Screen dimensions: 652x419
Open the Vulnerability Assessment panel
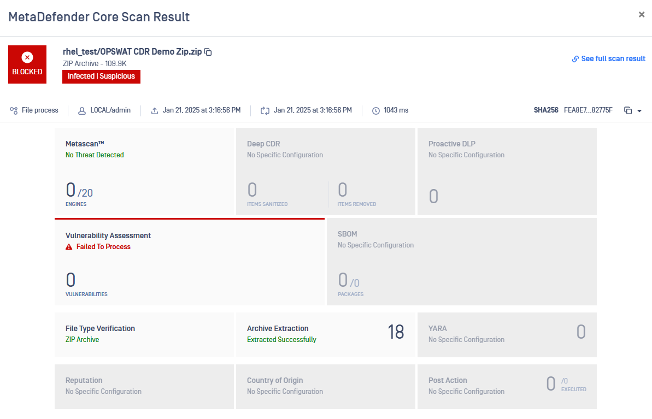pyautogui.click(x=189, y=262)
